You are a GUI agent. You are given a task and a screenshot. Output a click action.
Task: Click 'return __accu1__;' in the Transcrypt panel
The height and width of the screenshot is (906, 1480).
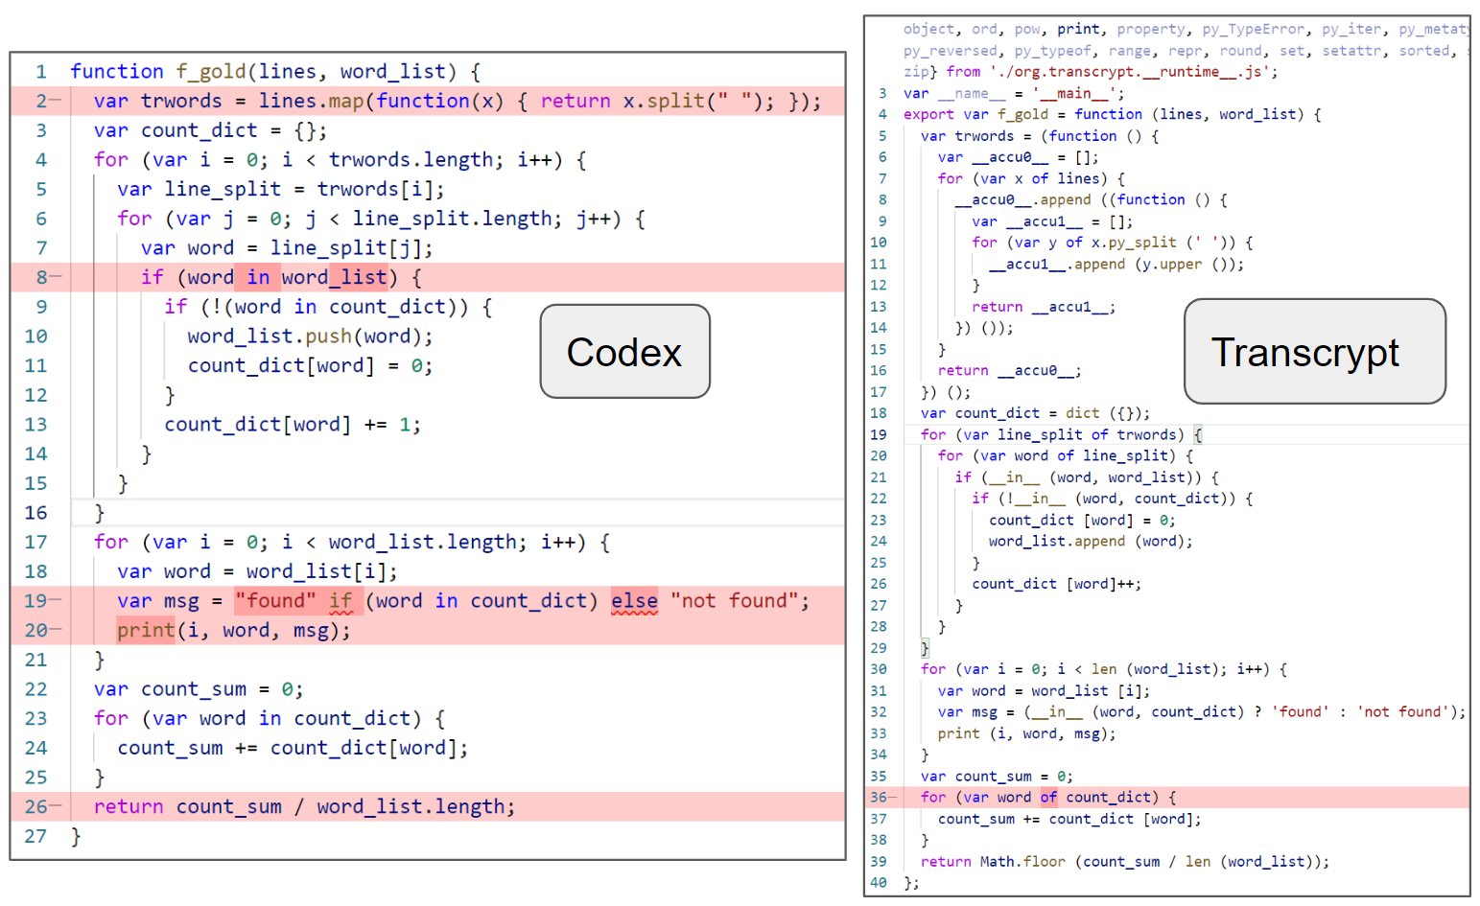(x=1045, y=308)
